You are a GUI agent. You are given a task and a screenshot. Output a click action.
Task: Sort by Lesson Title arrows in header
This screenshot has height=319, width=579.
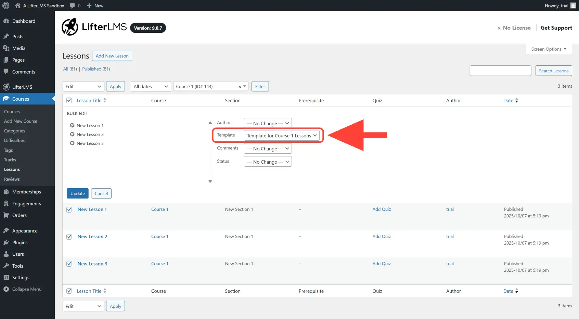click(105, 100)
